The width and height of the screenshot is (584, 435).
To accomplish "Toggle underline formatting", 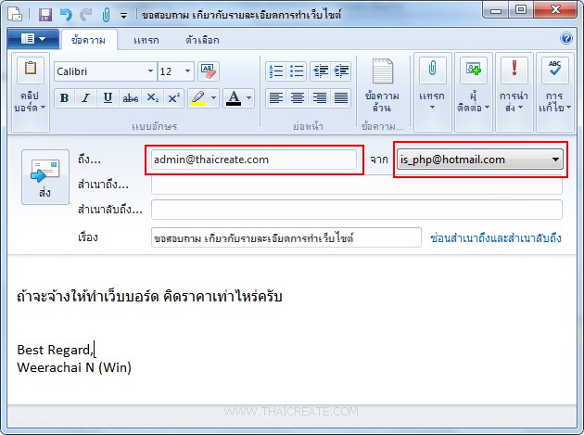I will (x=108, y=98).
